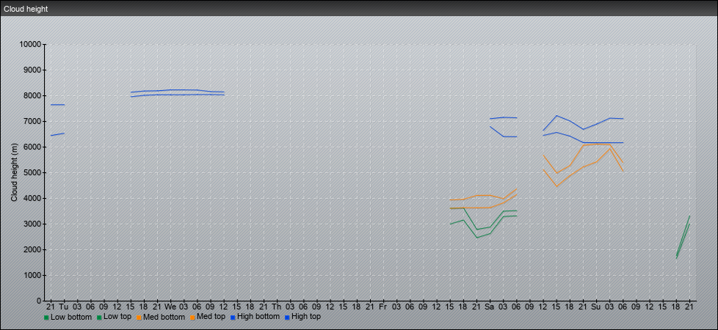Toggle the Low bottom legend entry
718x330 pixels.
[68, 316]
